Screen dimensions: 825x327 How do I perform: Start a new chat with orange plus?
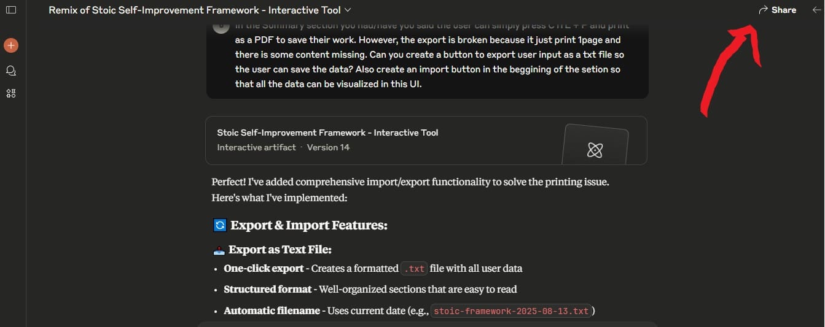10,45
